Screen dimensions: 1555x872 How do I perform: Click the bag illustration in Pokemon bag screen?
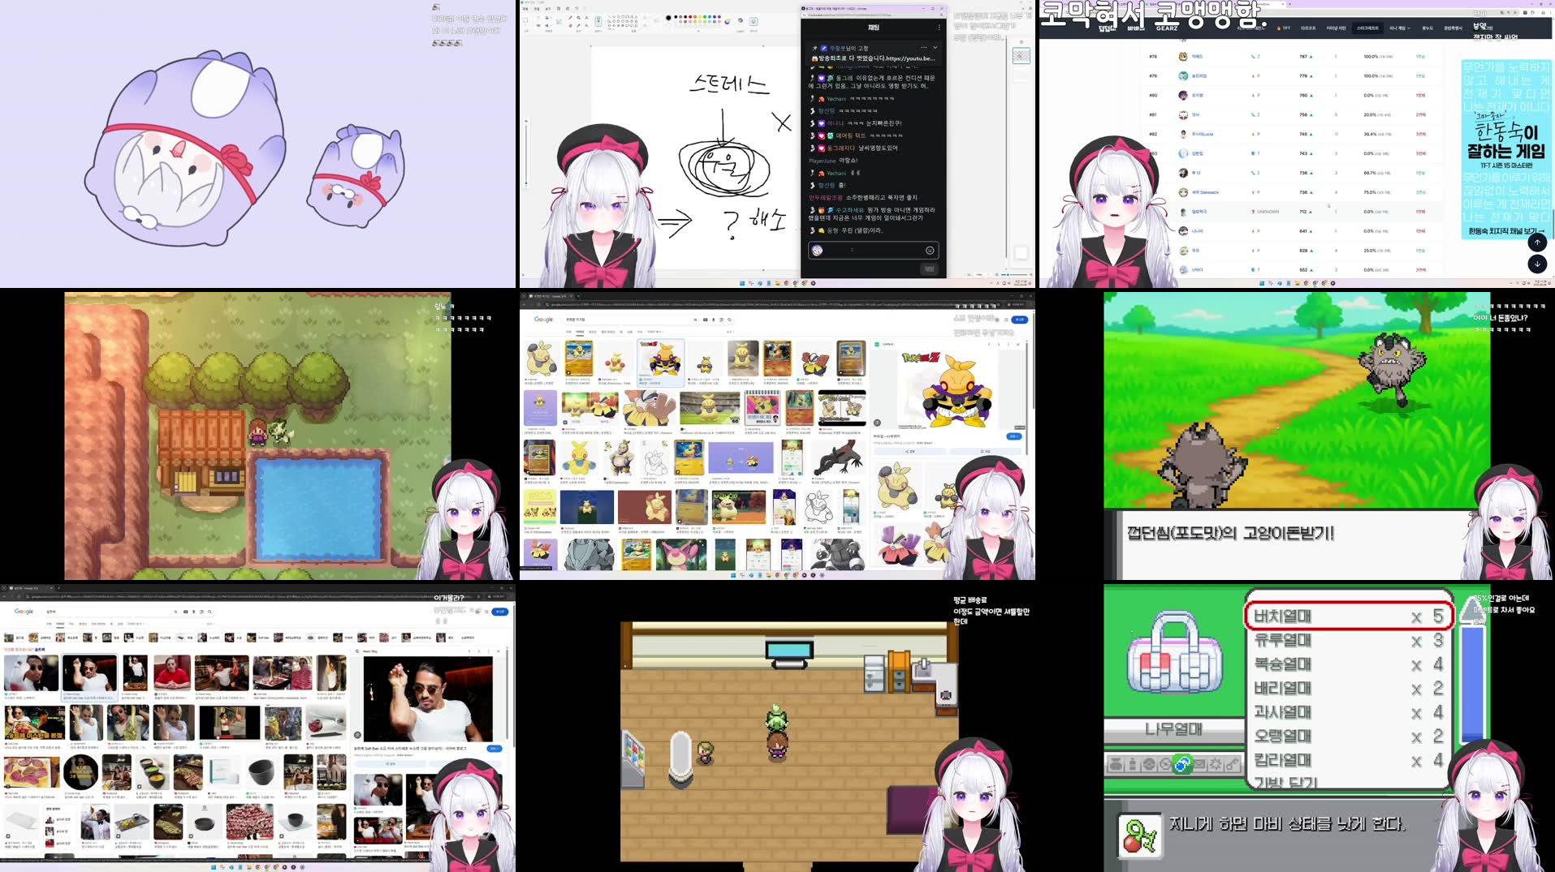click(1174, 653)
